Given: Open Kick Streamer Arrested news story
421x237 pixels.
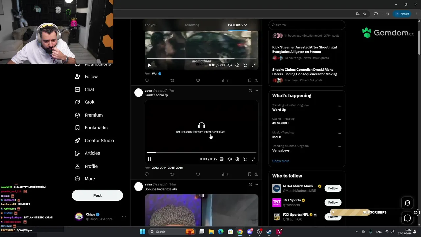Looking at the screenshot, I should point(305,49).
